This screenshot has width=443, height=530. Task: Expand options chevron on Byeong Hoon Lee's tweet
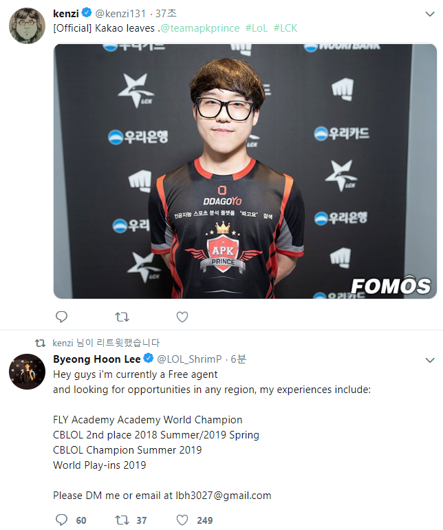(x=430, y=360)
